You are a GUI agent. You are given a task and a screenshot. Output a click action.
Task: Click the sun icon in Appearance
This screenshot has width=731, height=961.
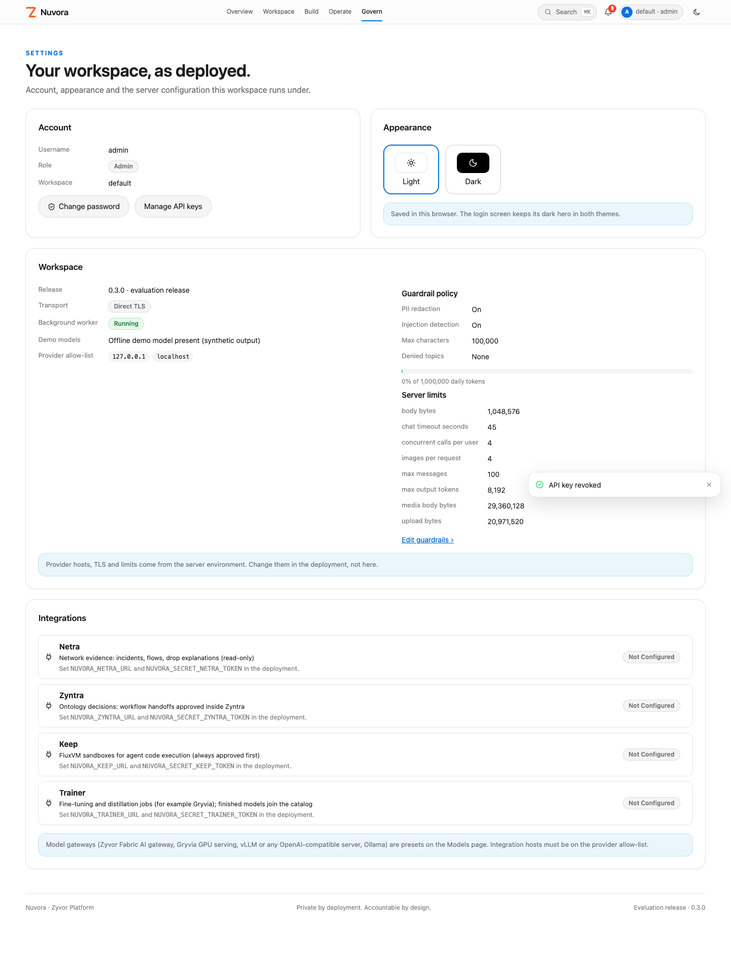411,163
